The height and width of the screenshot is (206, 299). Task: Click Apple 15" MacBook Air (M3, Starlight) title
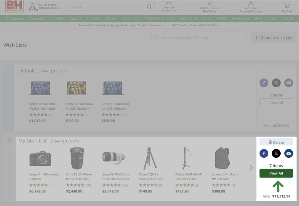79,106
